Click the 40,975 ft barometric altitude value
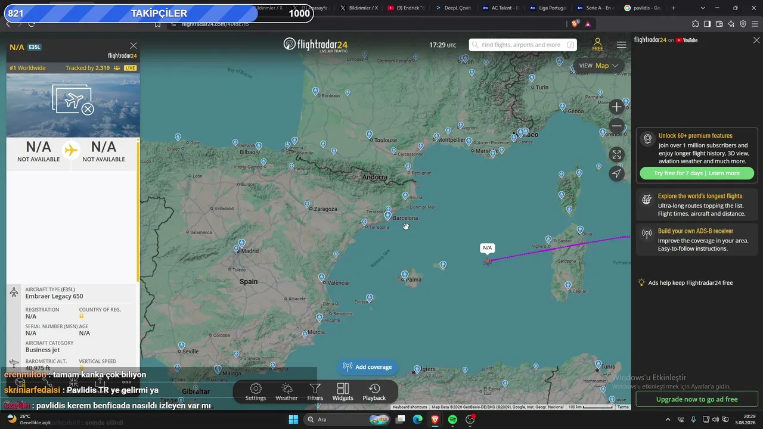763x429 pixels. (38, 368)
